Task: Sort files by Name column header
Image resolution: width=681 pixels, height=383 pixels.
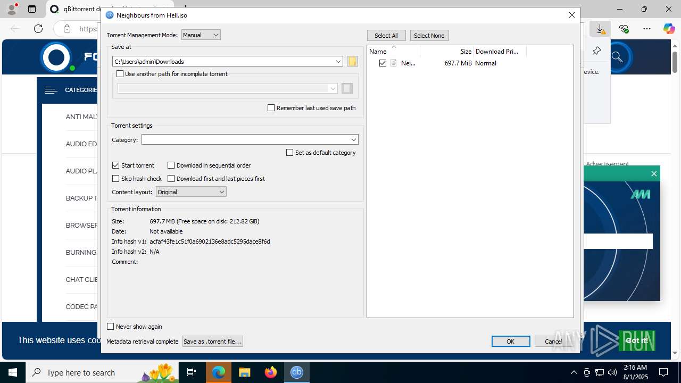Action: pyautogui.click(x=394, y=52)
